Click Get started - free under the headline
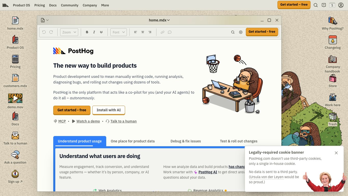The image size is (348, 196). pyautogui.click(x=72, y=110)
